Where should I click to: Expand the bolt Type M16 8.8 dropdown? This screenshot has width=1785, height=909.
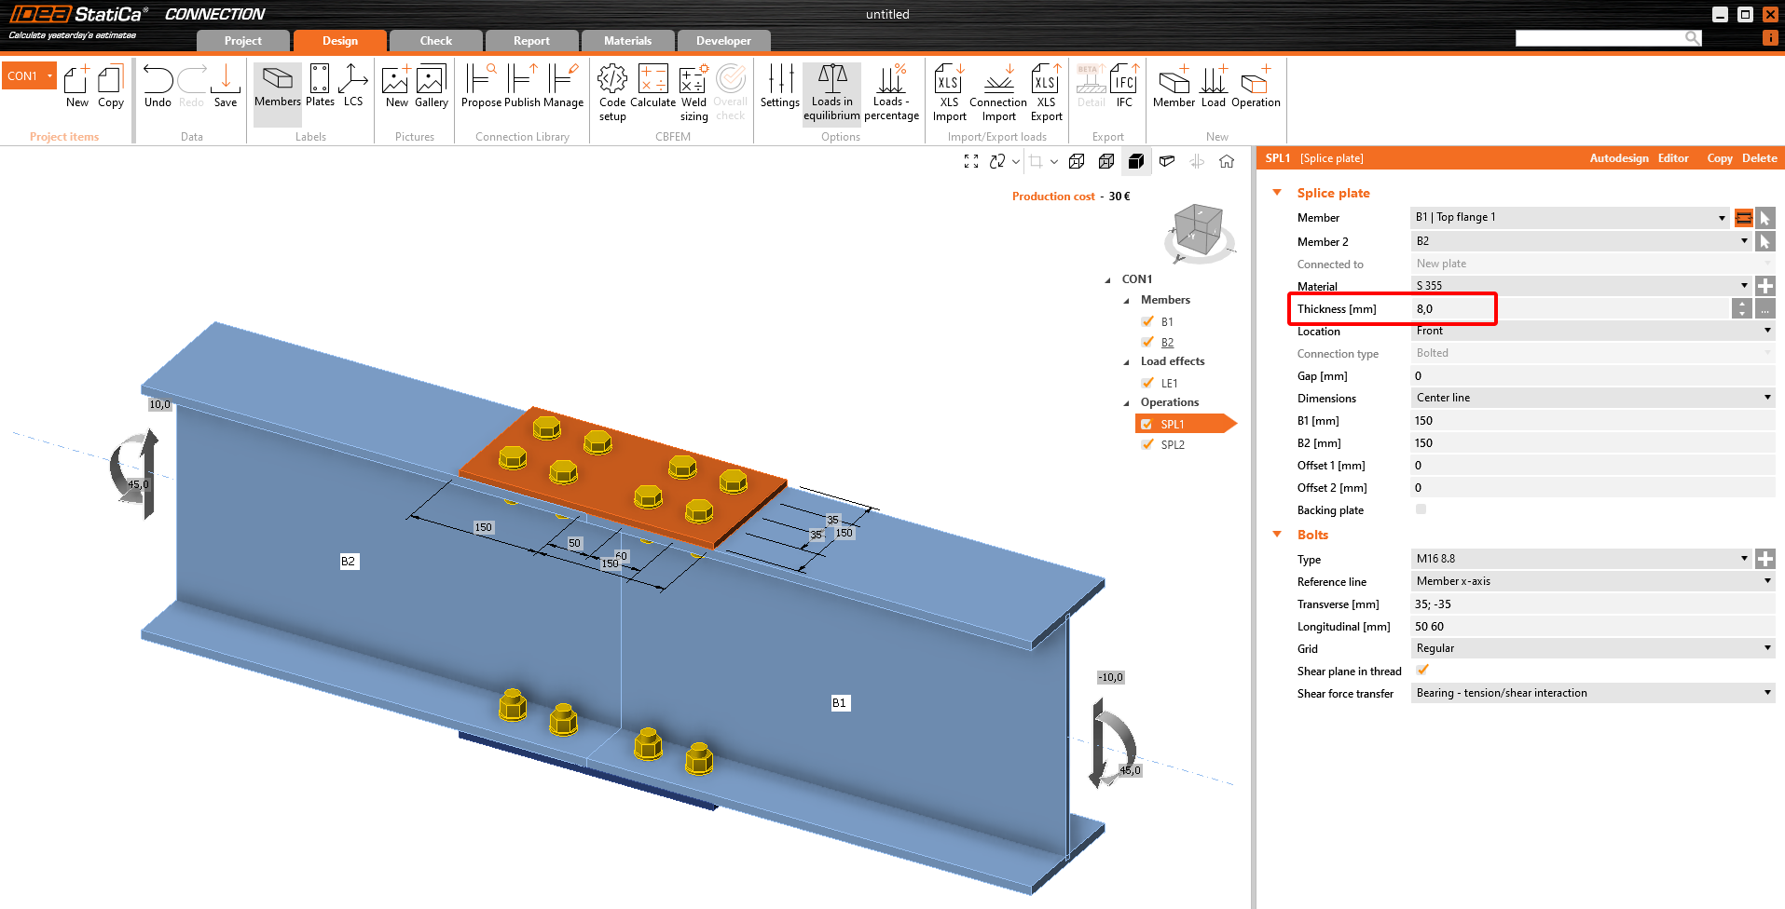click(1744, 559)
